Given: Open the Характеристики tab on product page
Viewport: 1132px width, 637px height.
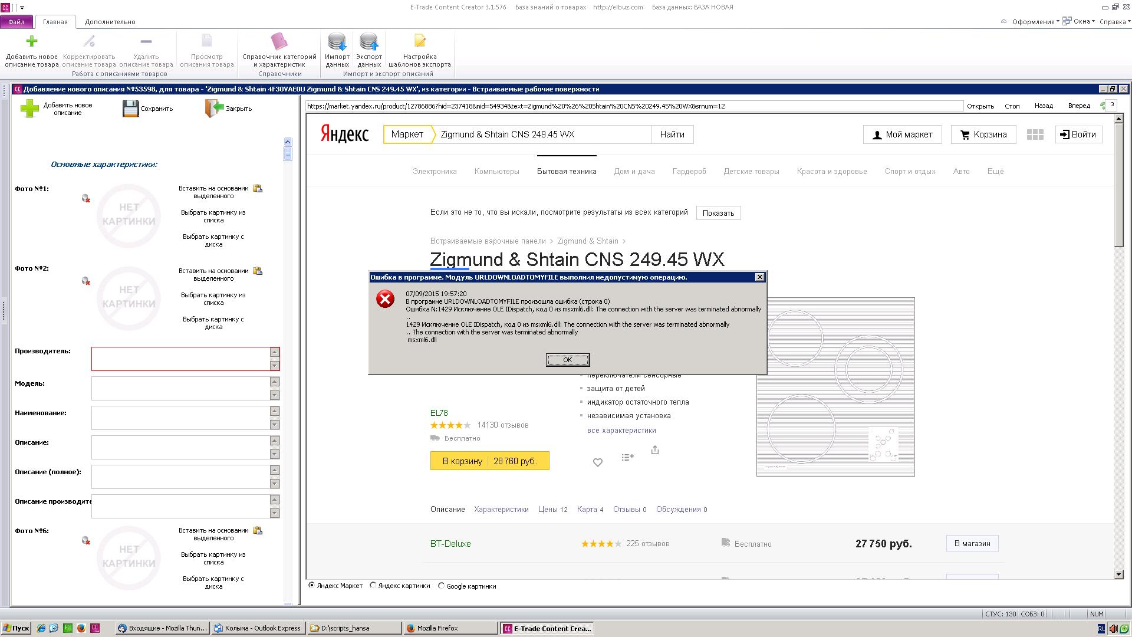Looking at the screenshot, I should (501, 510).
